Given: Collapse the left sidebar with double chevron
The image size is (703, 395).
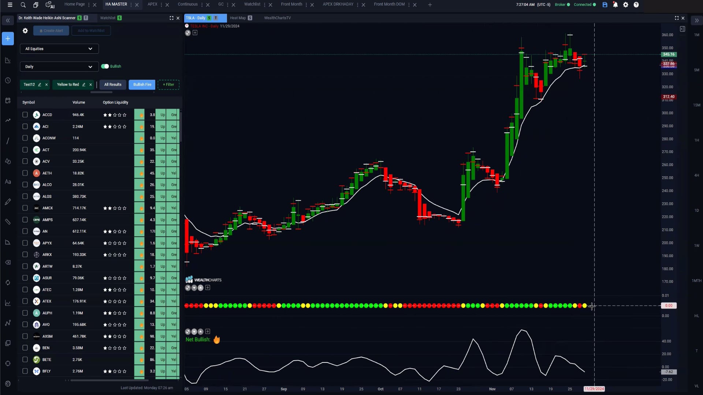Looking at the screenshot, I should point(8,20).
